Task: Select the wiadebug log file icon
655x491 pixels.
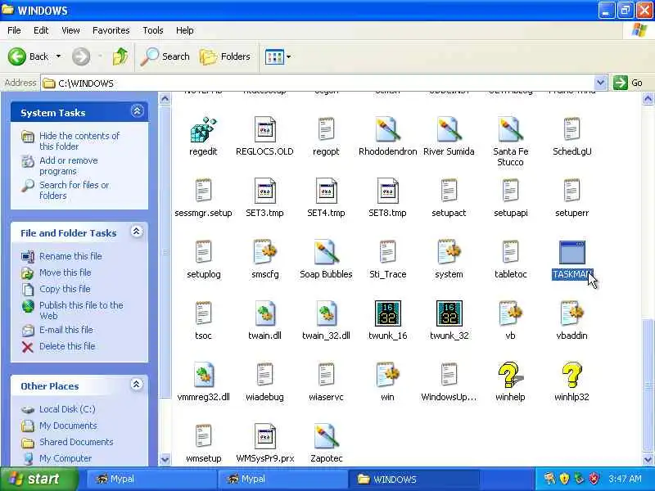Action: click(x=264, y=375)
